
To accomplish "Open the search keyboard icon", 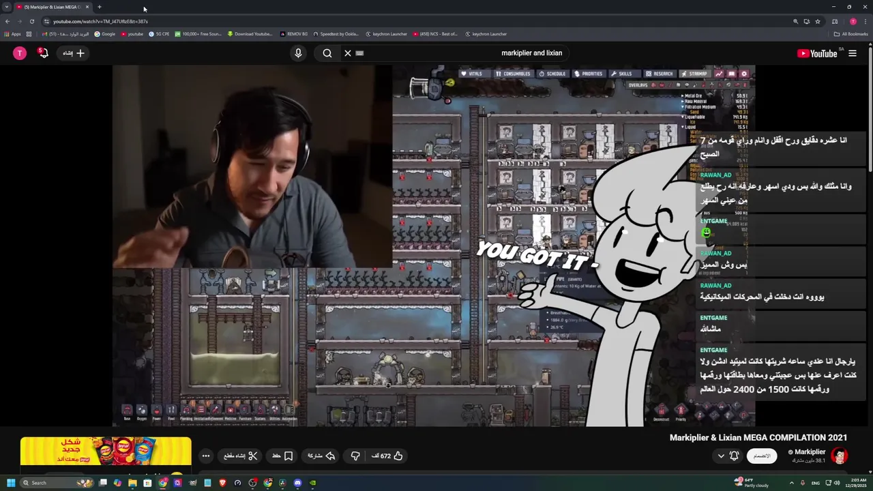I will pyautogui.click(x=360, y=53).
